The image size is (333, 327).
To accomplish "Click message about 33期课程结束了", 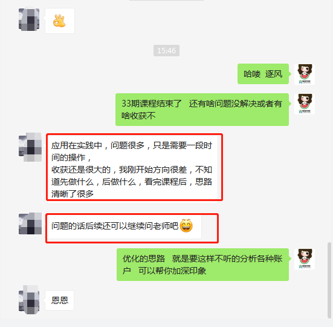I will click(202, 110).
